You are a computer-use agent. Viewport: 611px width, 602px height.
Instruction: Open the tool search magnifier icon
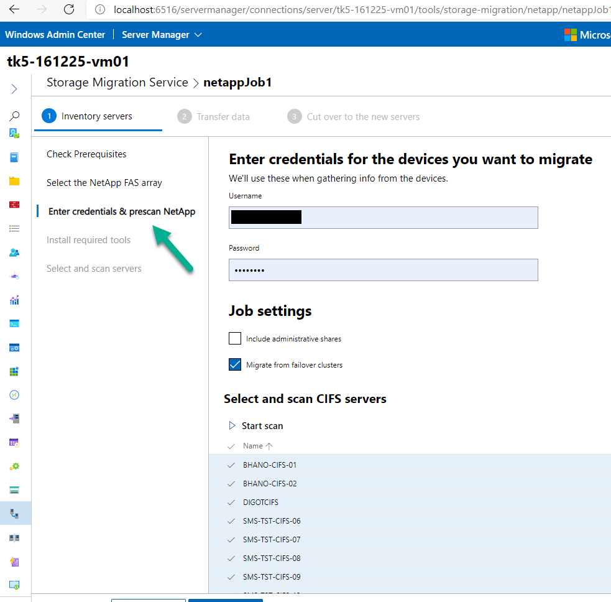pyautogui.click(x=14, y=116)
